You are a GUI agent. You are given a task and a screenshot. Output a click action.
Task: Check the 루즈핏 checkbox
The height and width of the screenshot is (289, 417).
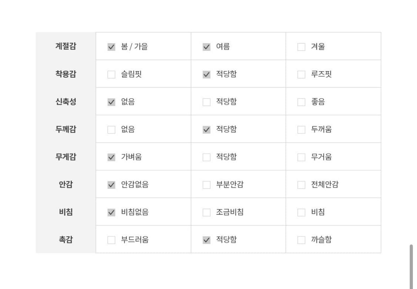[x=301, y=74]
